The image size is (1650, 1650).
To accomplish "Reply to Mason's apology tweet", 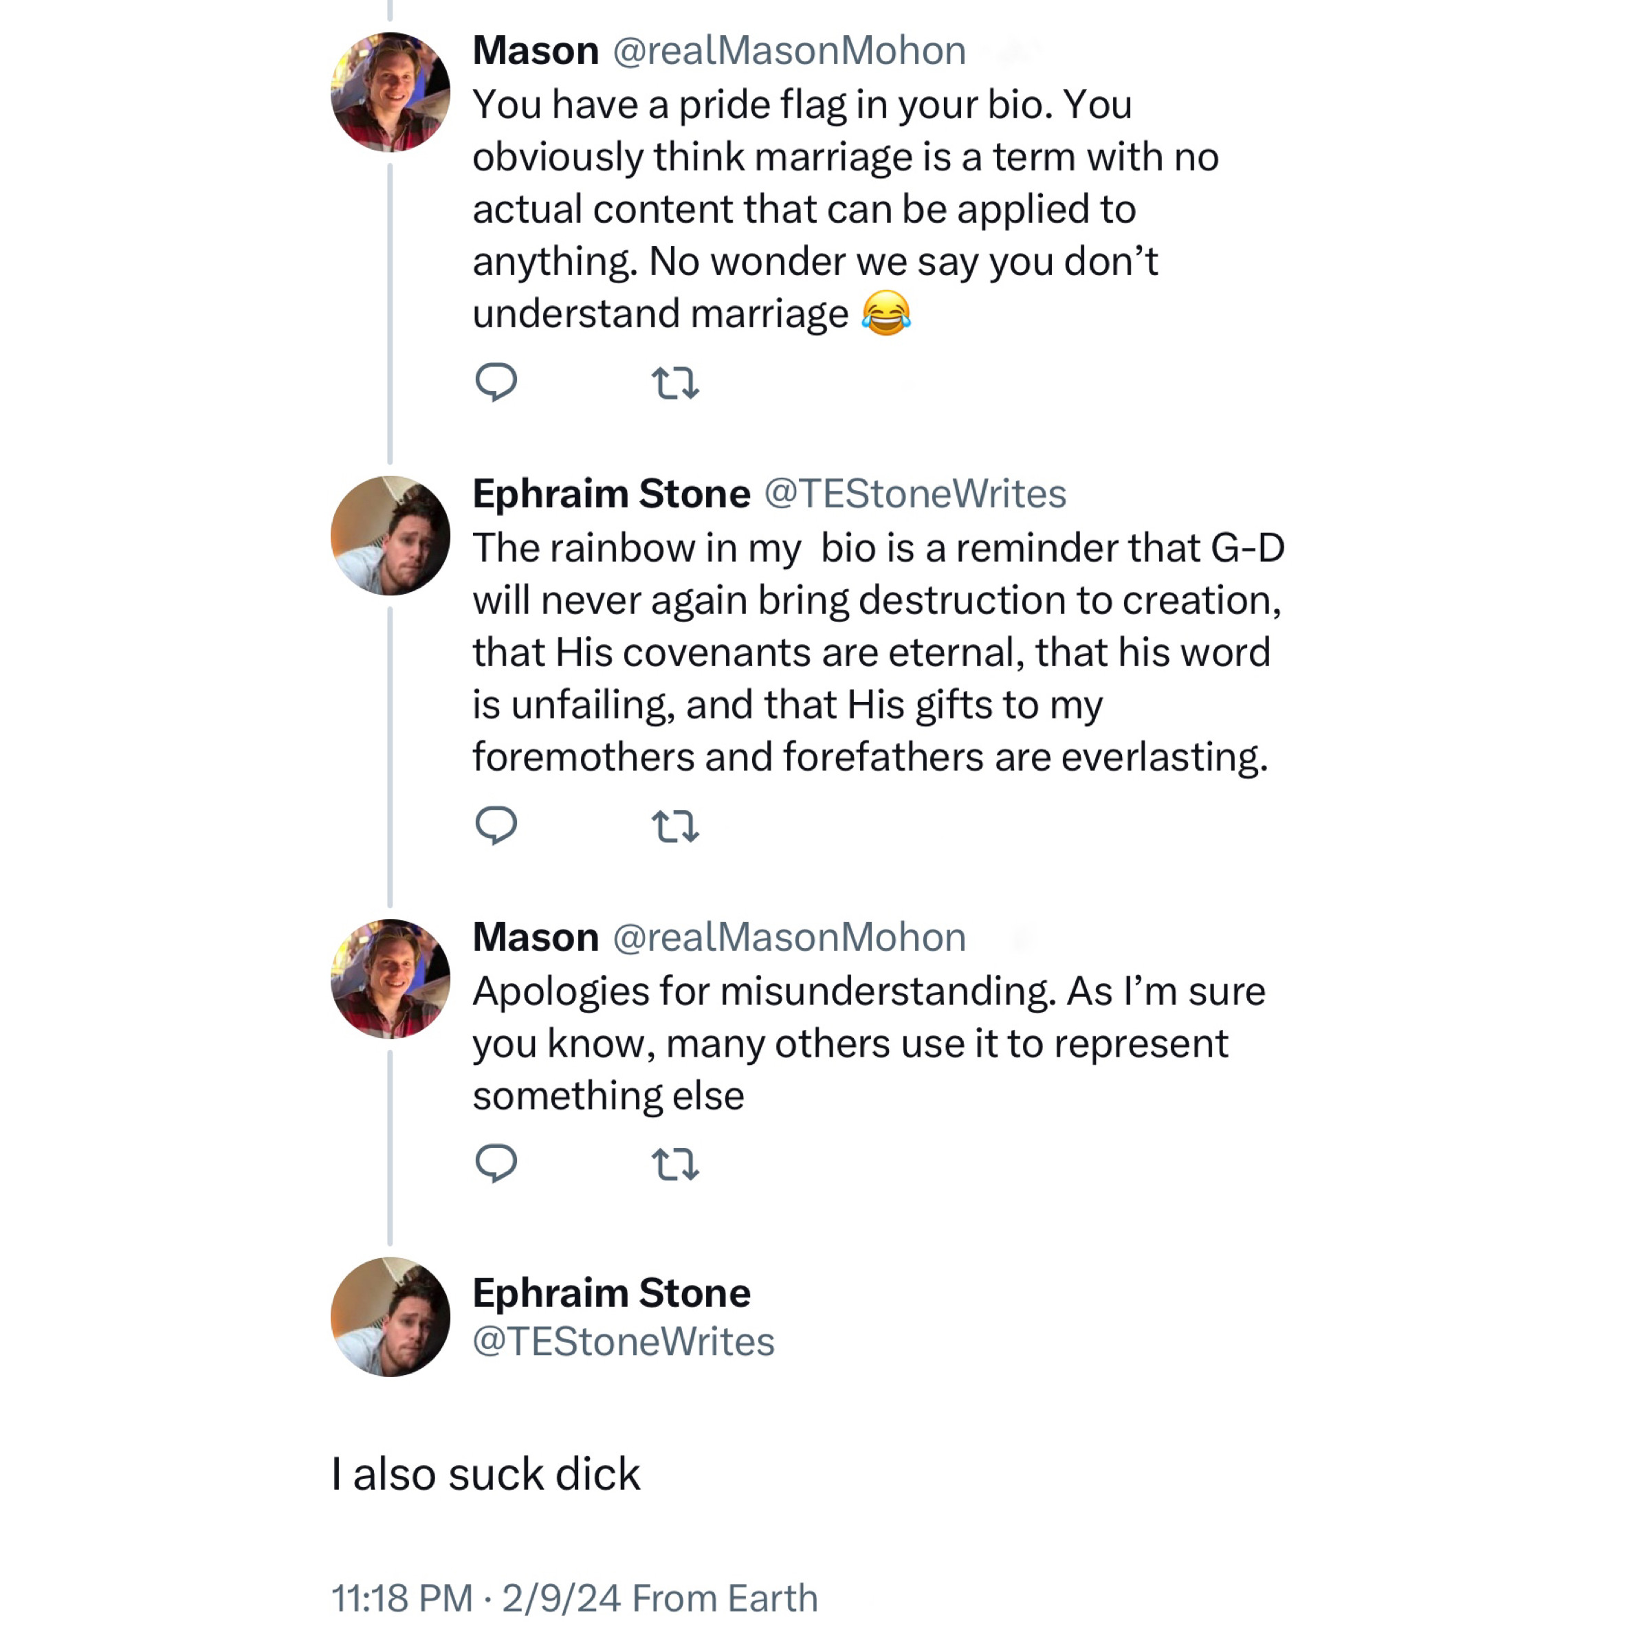I will pos(495,1163).
